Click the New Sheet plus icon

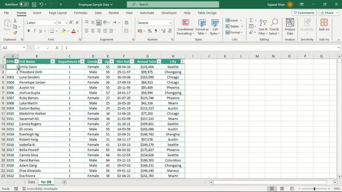coord(64,182)
